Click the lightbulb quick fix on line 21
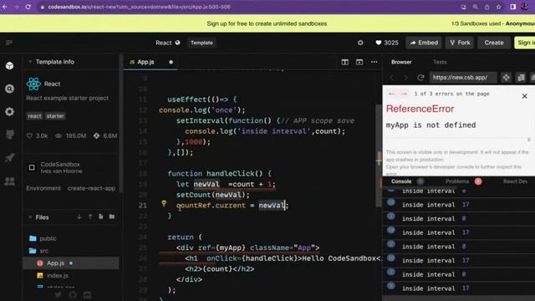The image size is (535, 301). coord(164,203)
